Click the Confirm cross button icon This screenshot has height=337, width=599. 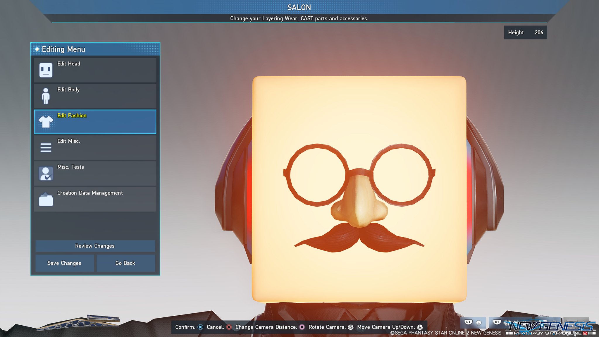click(x=200, y=327)
